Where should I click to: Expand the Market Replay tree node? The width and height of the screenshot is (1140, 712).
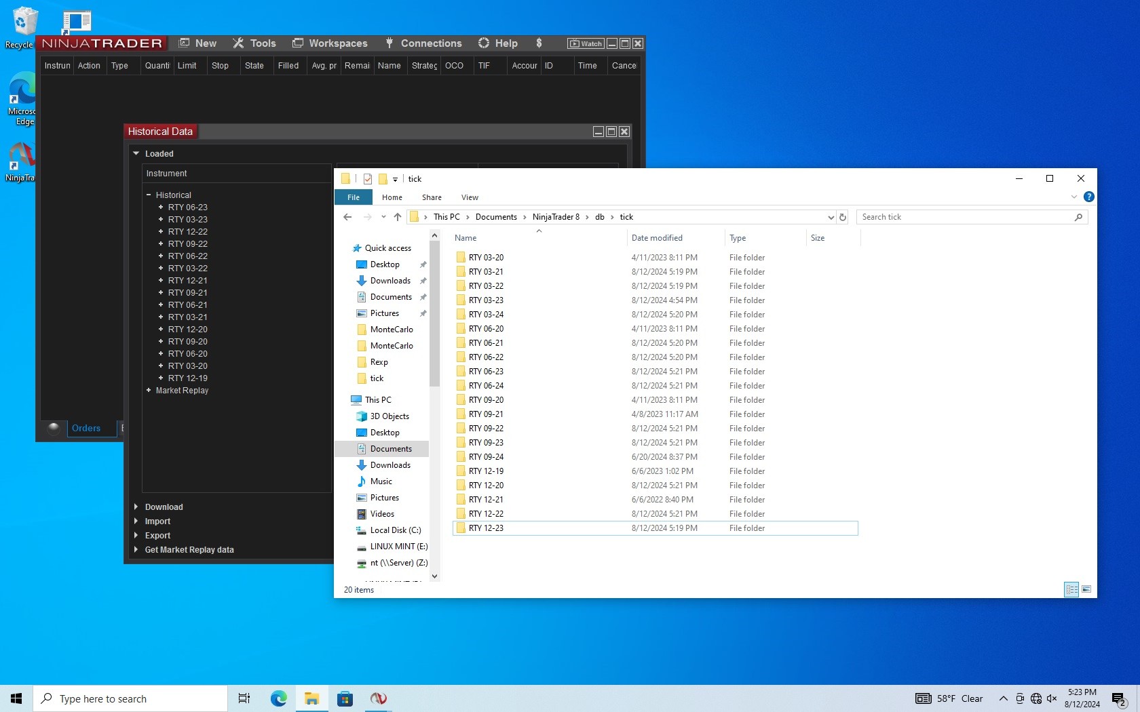pos(149,390)
